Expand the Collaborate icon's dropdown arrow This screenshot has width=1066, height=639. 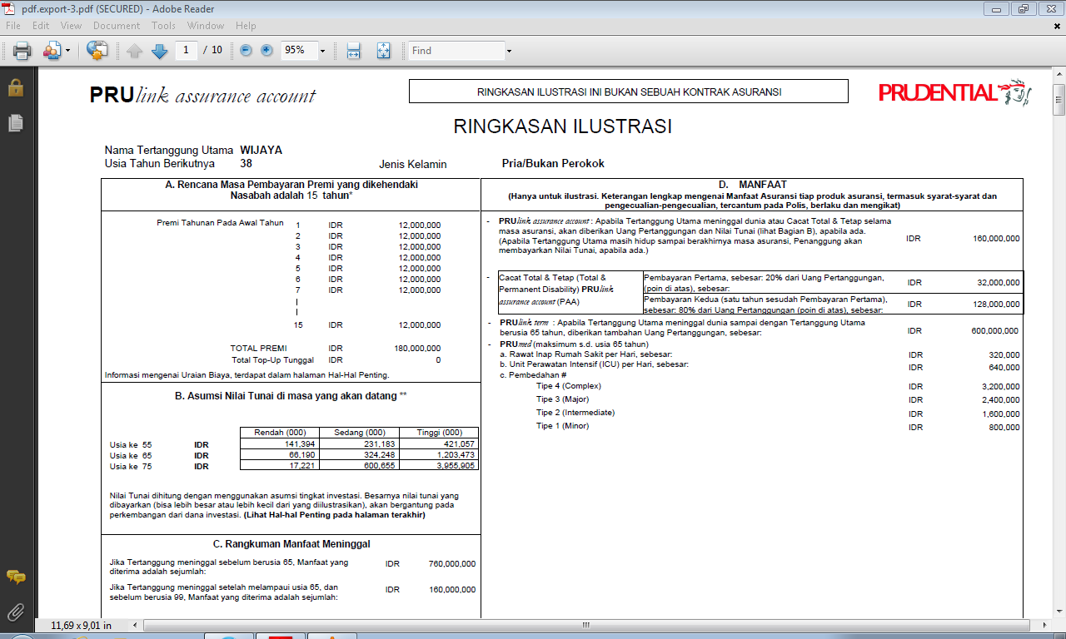coord(67,51)
